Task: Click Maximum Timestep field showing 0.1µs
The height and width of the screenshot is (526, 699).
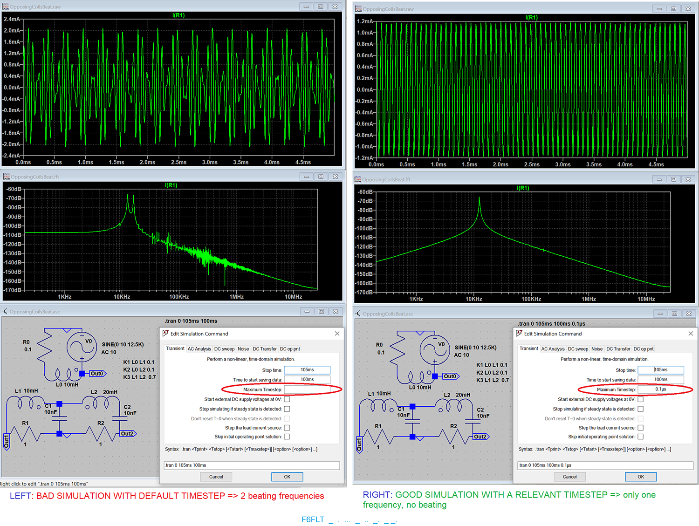Action: 661,389
